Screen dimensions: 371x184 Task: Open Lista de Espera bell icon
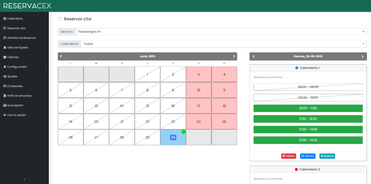tap(4, 48)
